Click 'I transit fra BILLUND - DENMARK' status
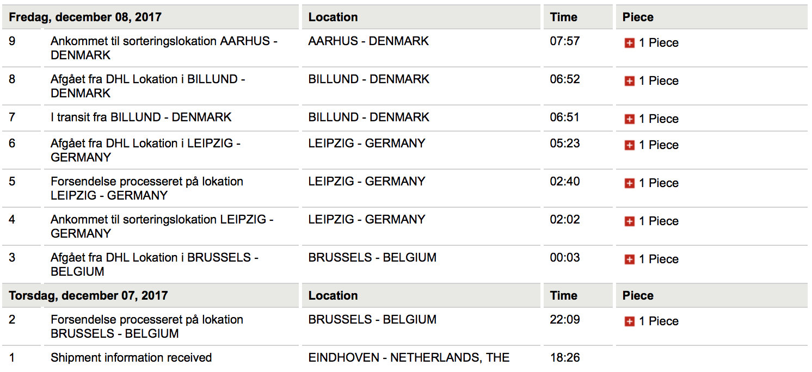This screenshot has width=812, height=372. pyautogui.click(x=141, y=117)
